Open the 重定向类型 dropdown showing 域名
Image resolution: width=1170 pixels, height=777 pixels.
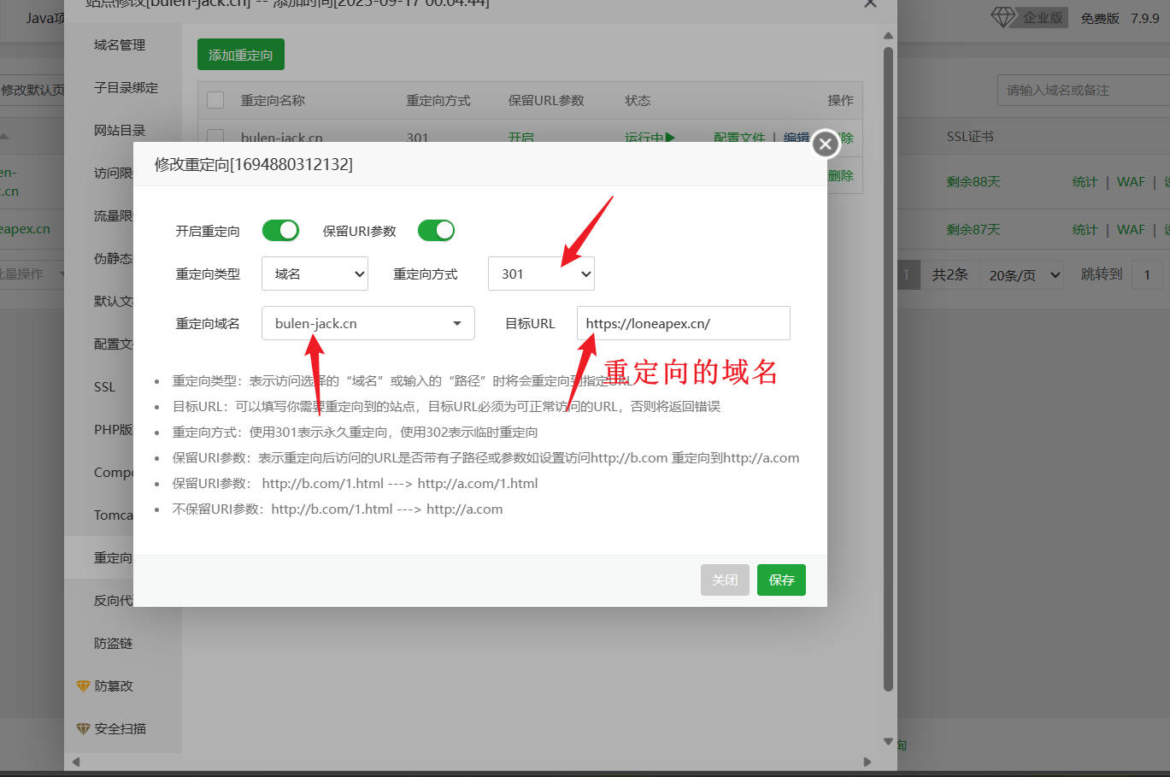click(315, 274)
